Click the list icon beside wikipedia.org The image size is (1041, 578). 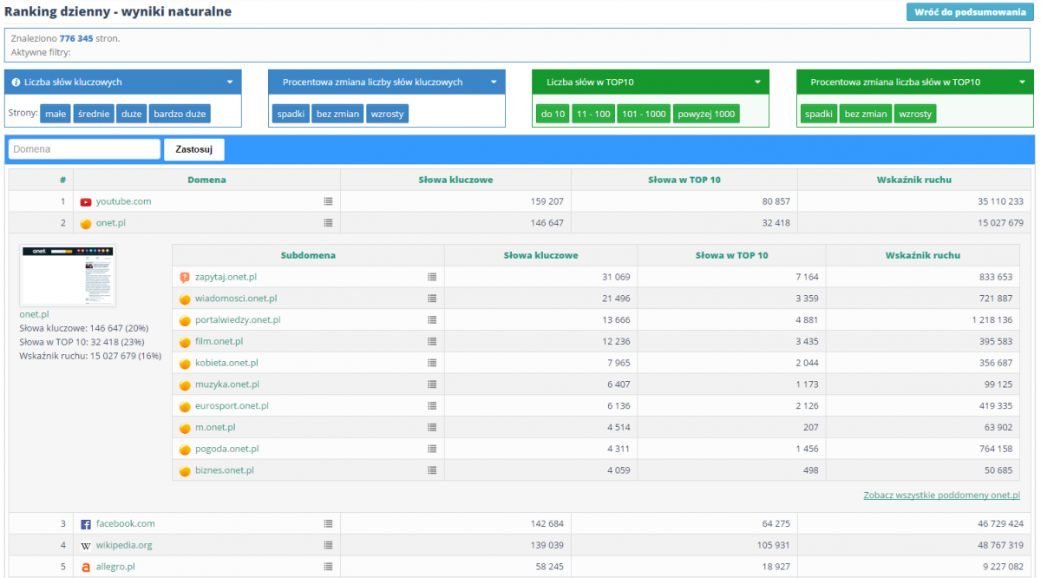[328, 546]
